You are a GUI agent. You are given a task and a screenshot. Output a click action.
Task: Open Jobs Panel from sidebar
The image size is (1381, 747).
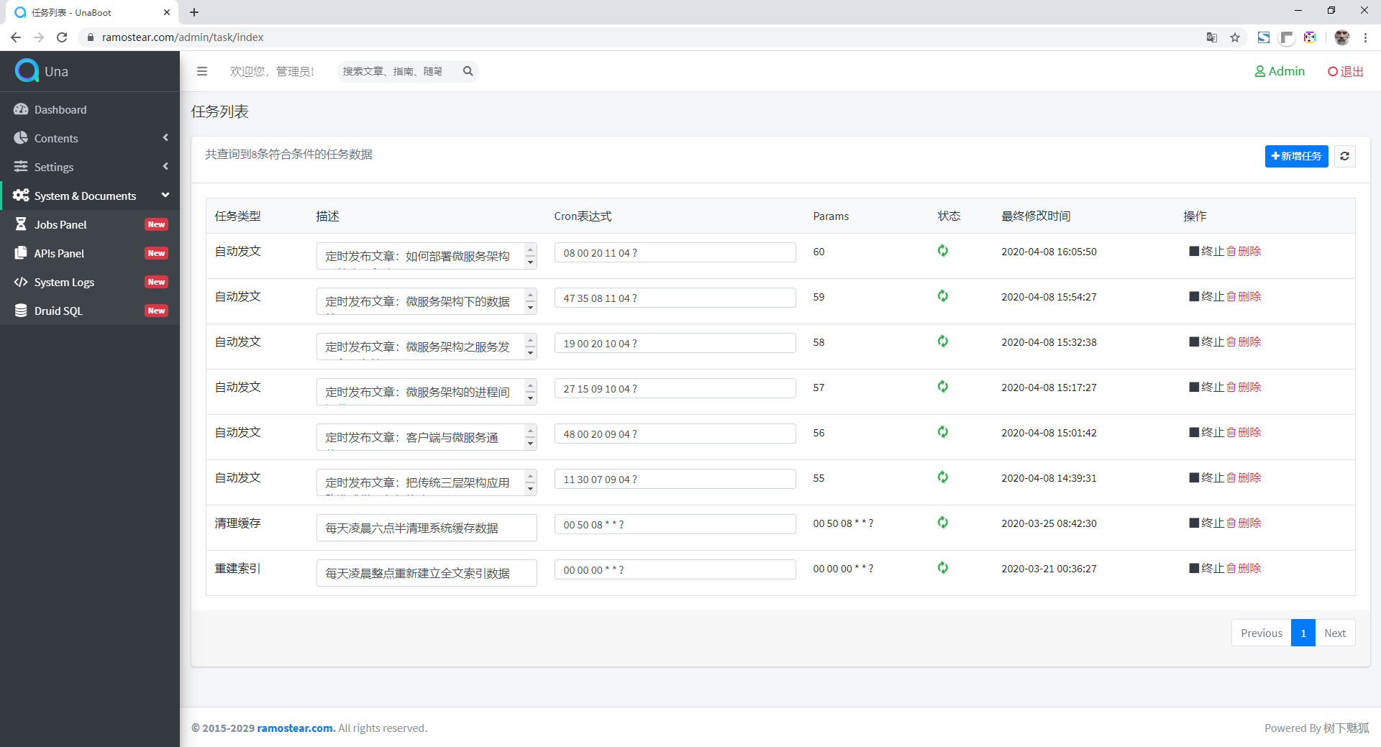point(60,224)
